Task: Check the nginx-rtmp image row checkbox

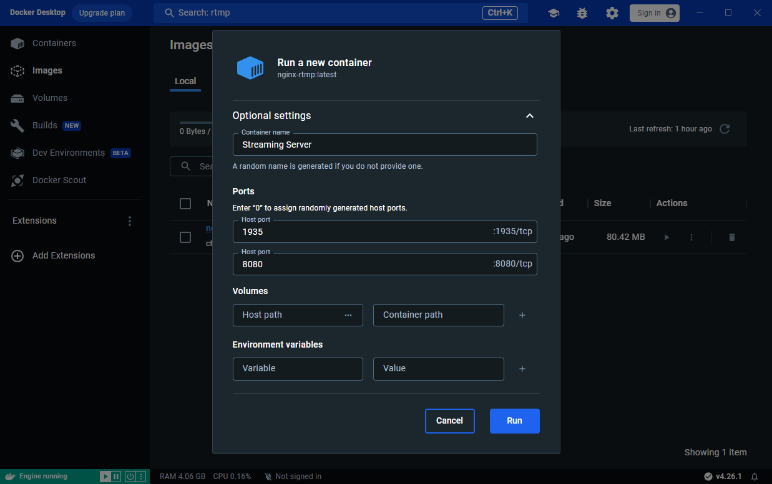Action: click(185, 237)
